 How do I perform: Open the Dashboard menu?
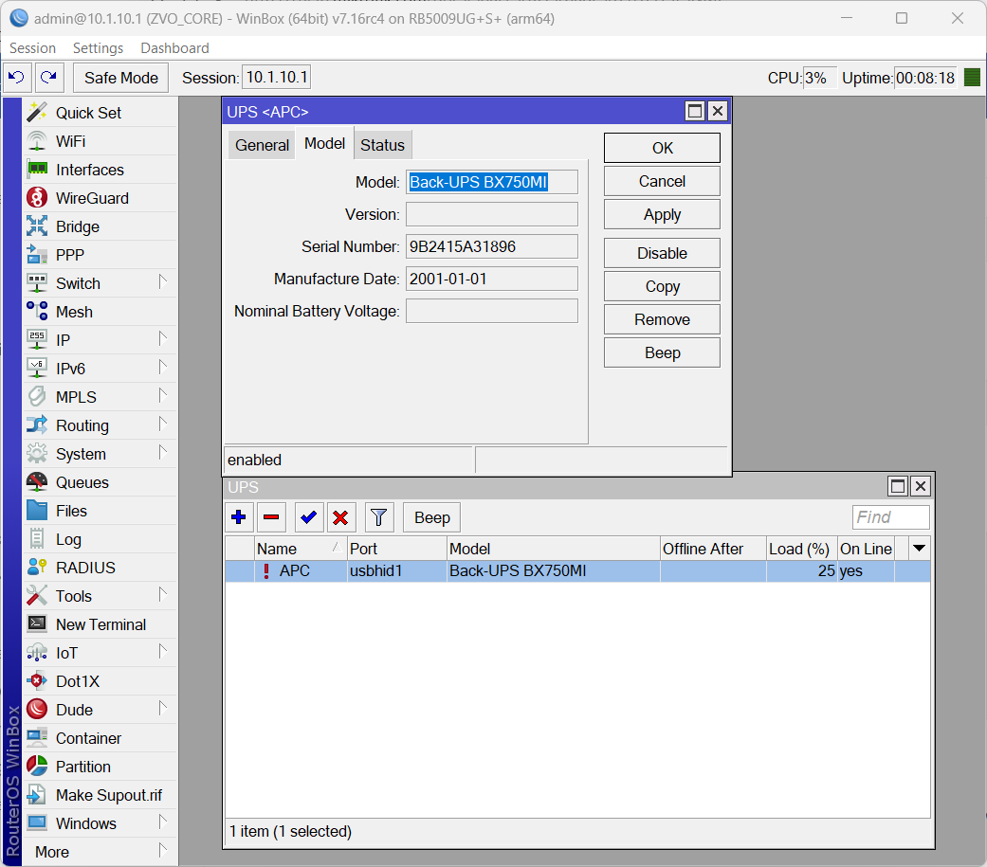(x=174, y=47)
